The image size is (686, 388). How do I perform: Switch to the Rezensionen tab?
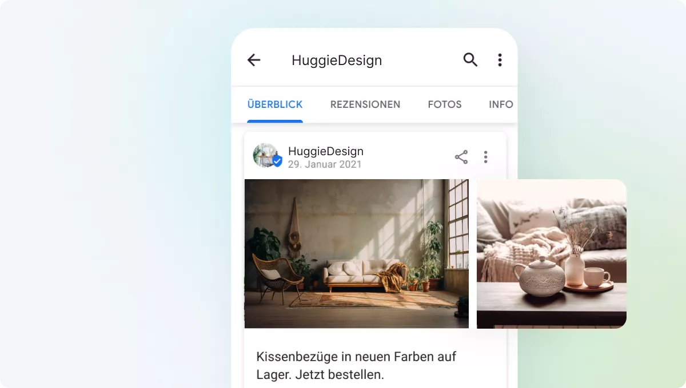tap(365, 104)
